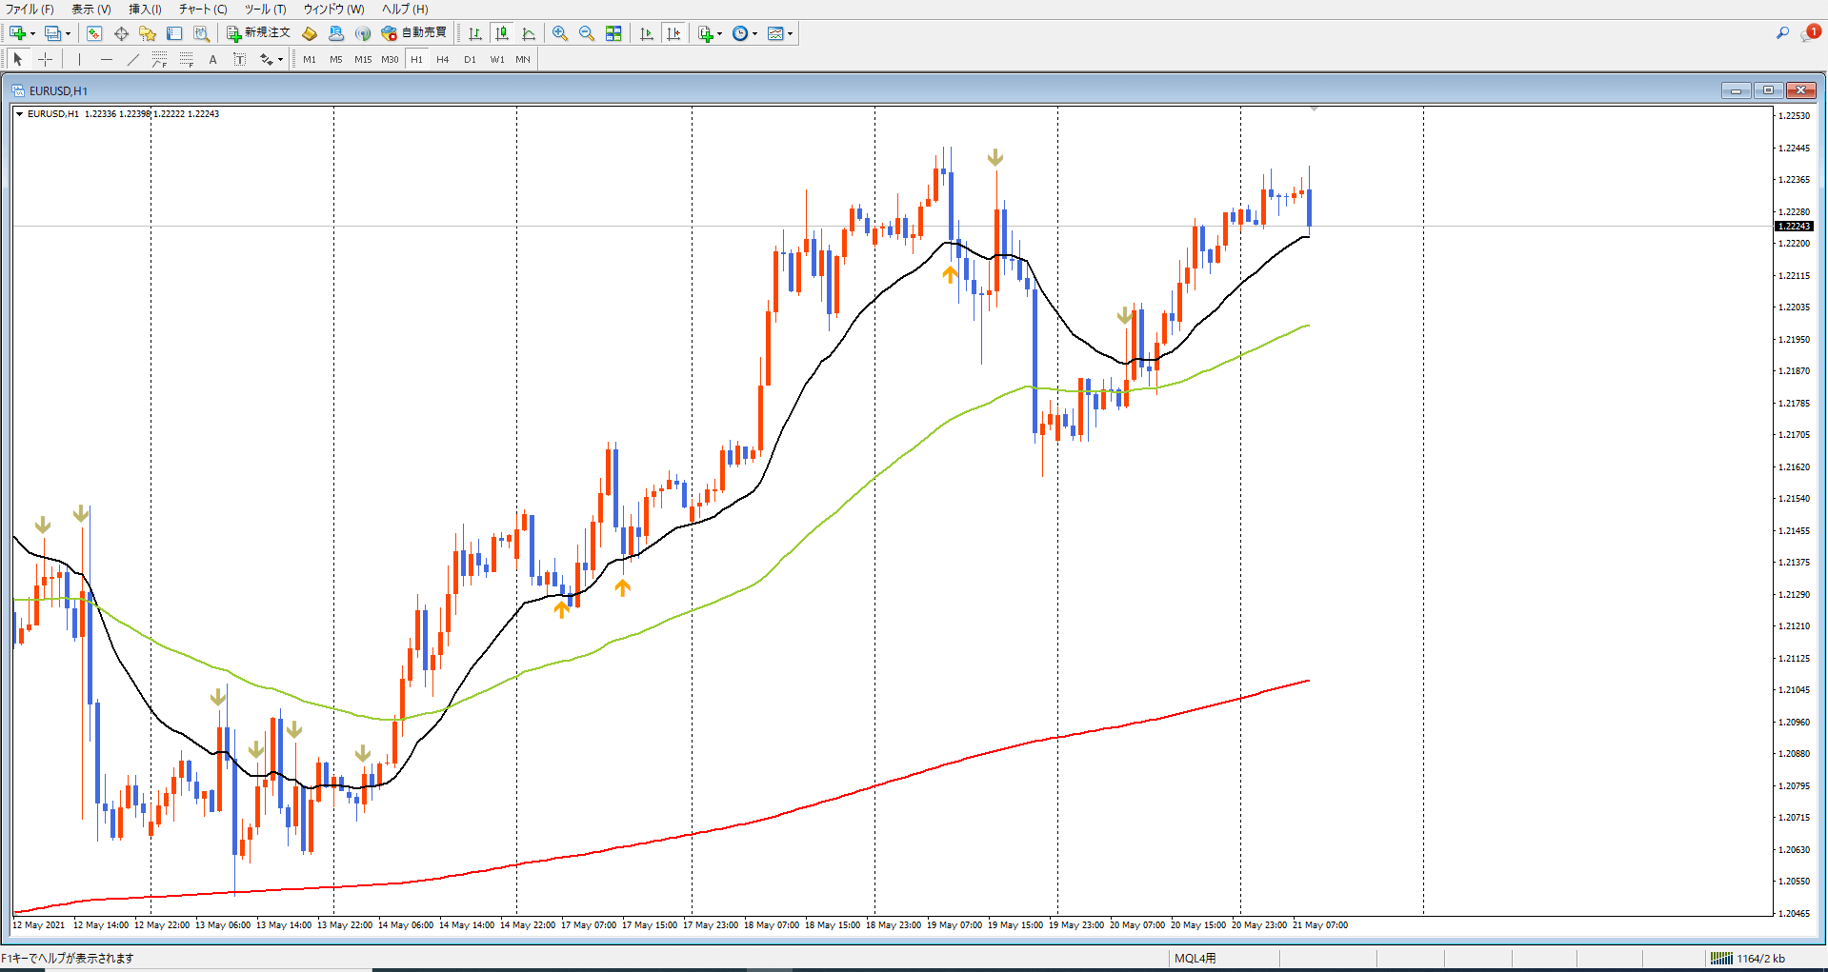Select the D1 timeframe button
Image resolution: width=1828 pixels, height=972 pixels.
(x=470, y=59)
